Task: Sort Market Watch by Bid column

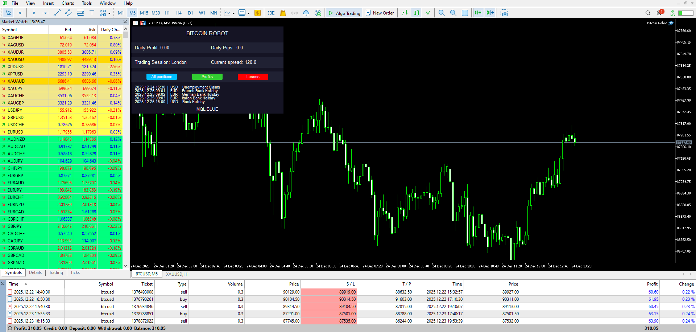Action: (61, 30)
